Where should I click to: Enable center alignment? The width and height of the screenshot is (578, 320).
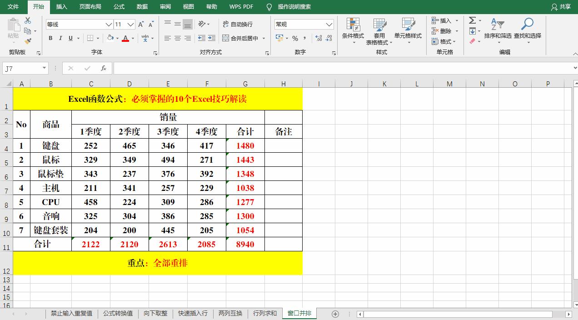click(177, 38)
